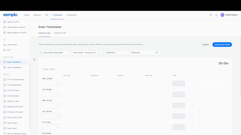This screenshot has height=135, width=241.
Task: Switch to Create by Units tab
Action: coord(60,33)
